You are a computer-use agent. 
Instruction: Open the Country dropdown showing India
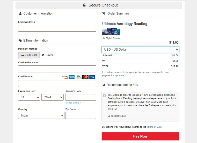pos(41,115)
